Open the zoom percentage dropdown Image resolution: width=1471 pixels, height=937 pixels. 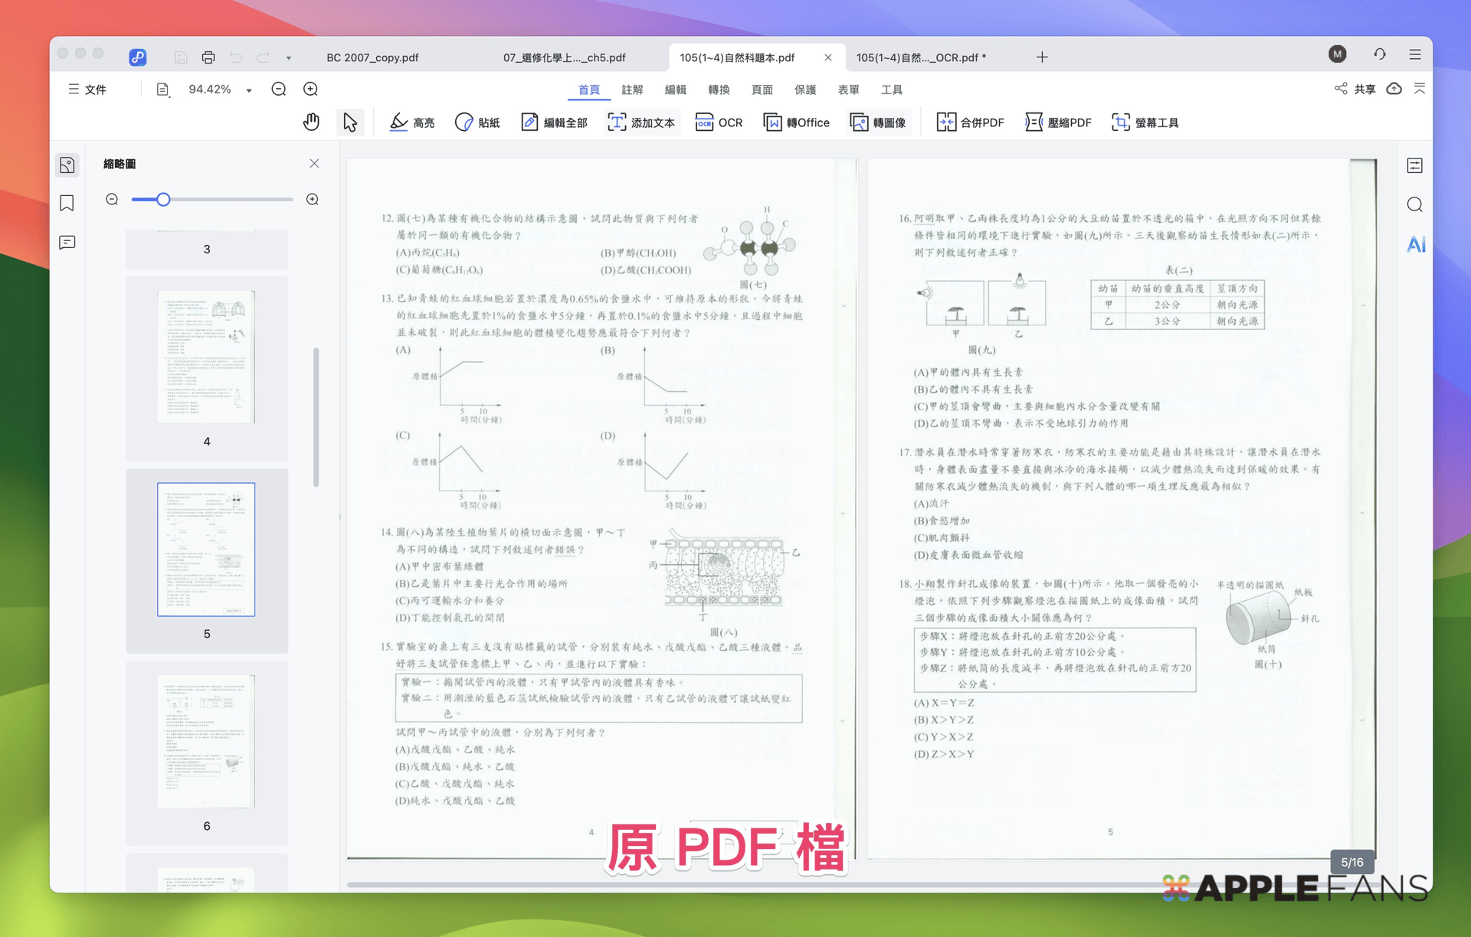(x=247, y=90)
